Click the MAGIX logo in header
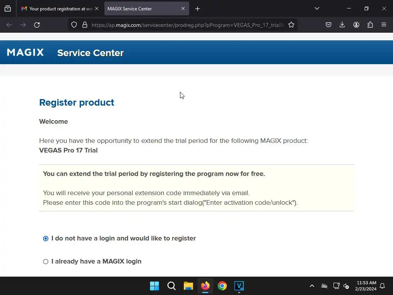 [25, 52]
